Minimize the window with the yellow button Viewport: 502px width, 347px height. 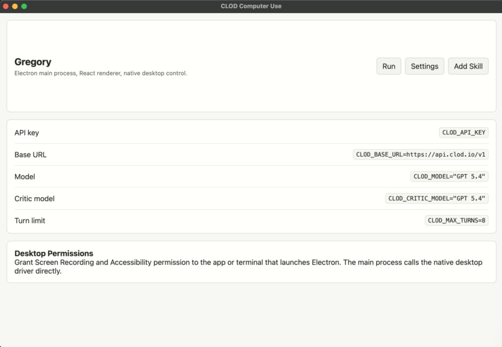[x=15, y=6]
